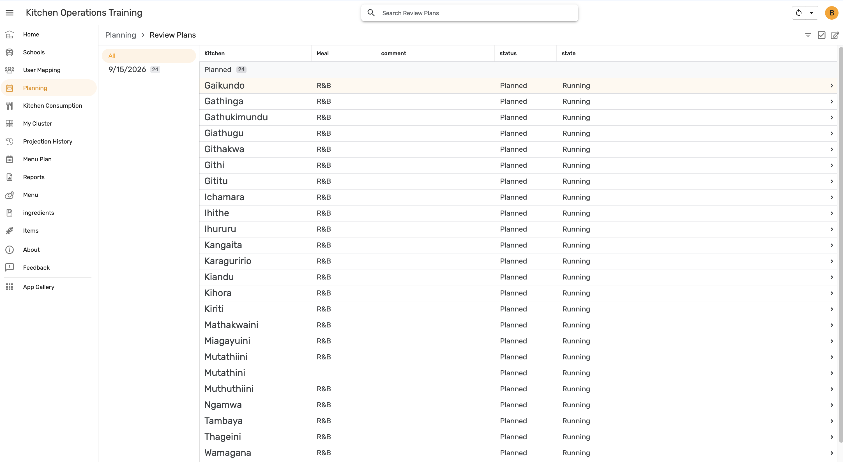
Task: Click the My Cluster grid icon
Action: pyautogui.click(x=10, y=123)
